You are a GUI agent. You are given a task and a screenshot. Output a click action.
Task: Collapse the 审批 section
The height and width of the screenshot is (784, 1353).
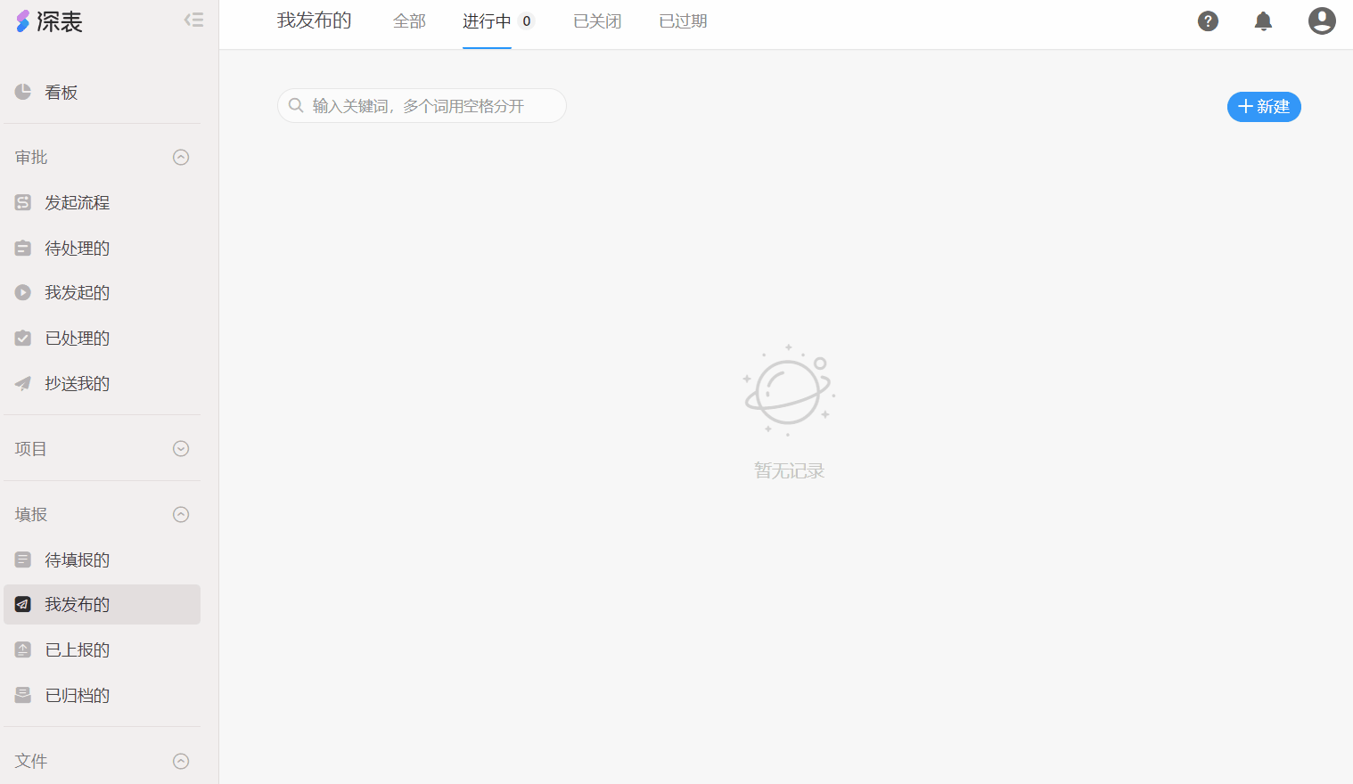click(181, 158)
